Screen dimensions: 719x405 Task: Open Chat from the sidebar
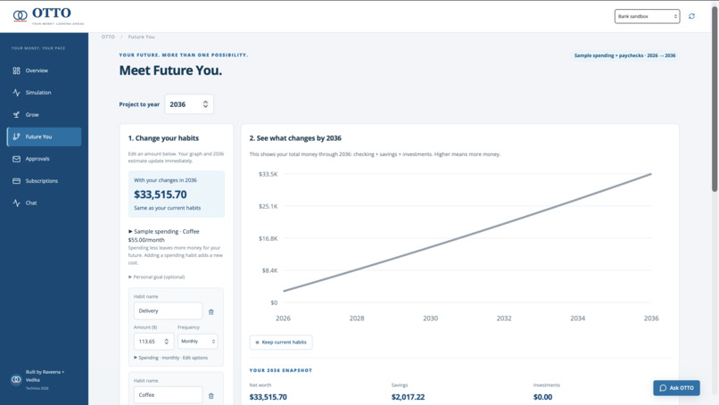[44, 202]
